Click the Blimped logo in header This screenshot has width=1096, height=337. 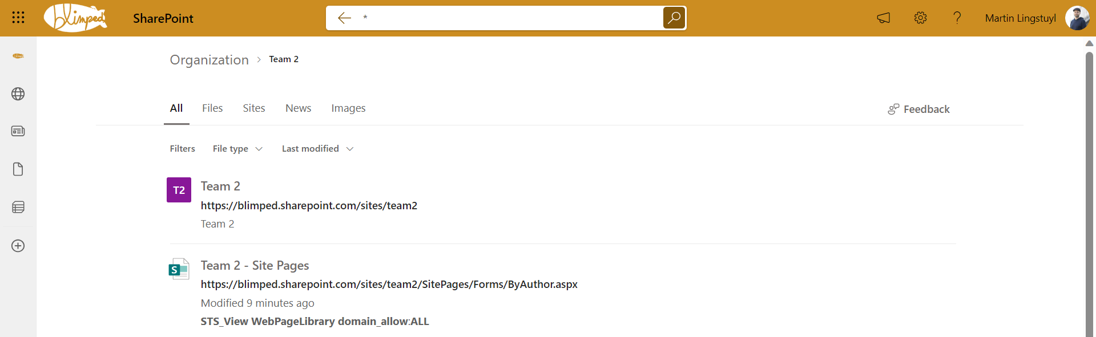(x=75, y=18)
